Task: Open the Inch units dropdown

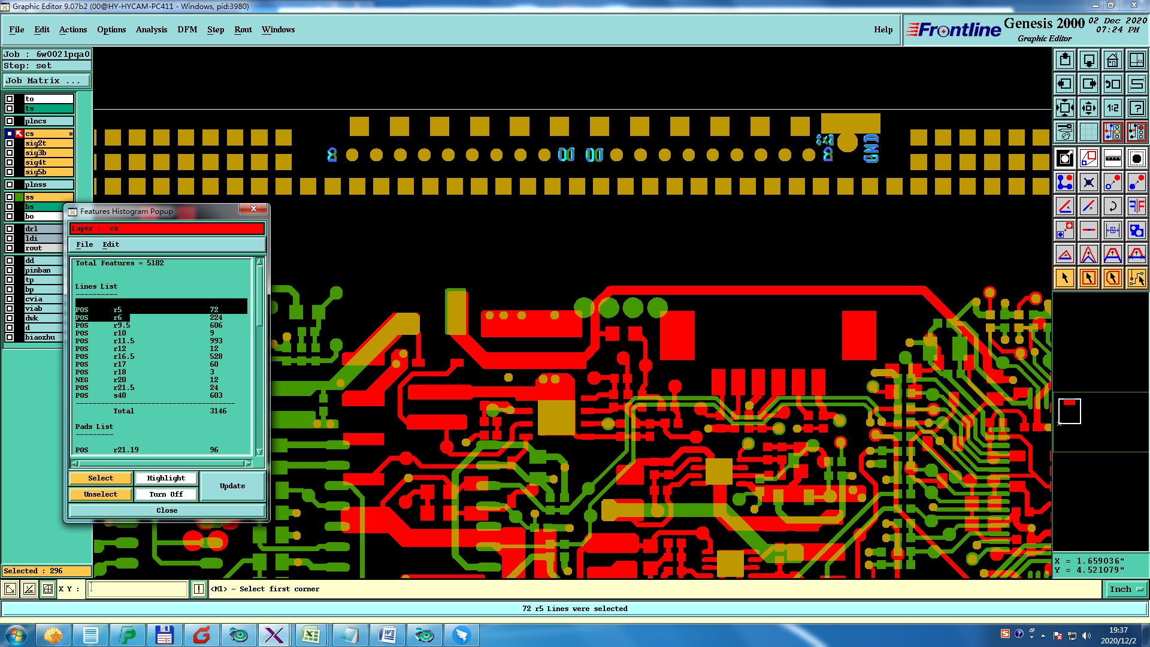Action: [x=1126, y=589]
